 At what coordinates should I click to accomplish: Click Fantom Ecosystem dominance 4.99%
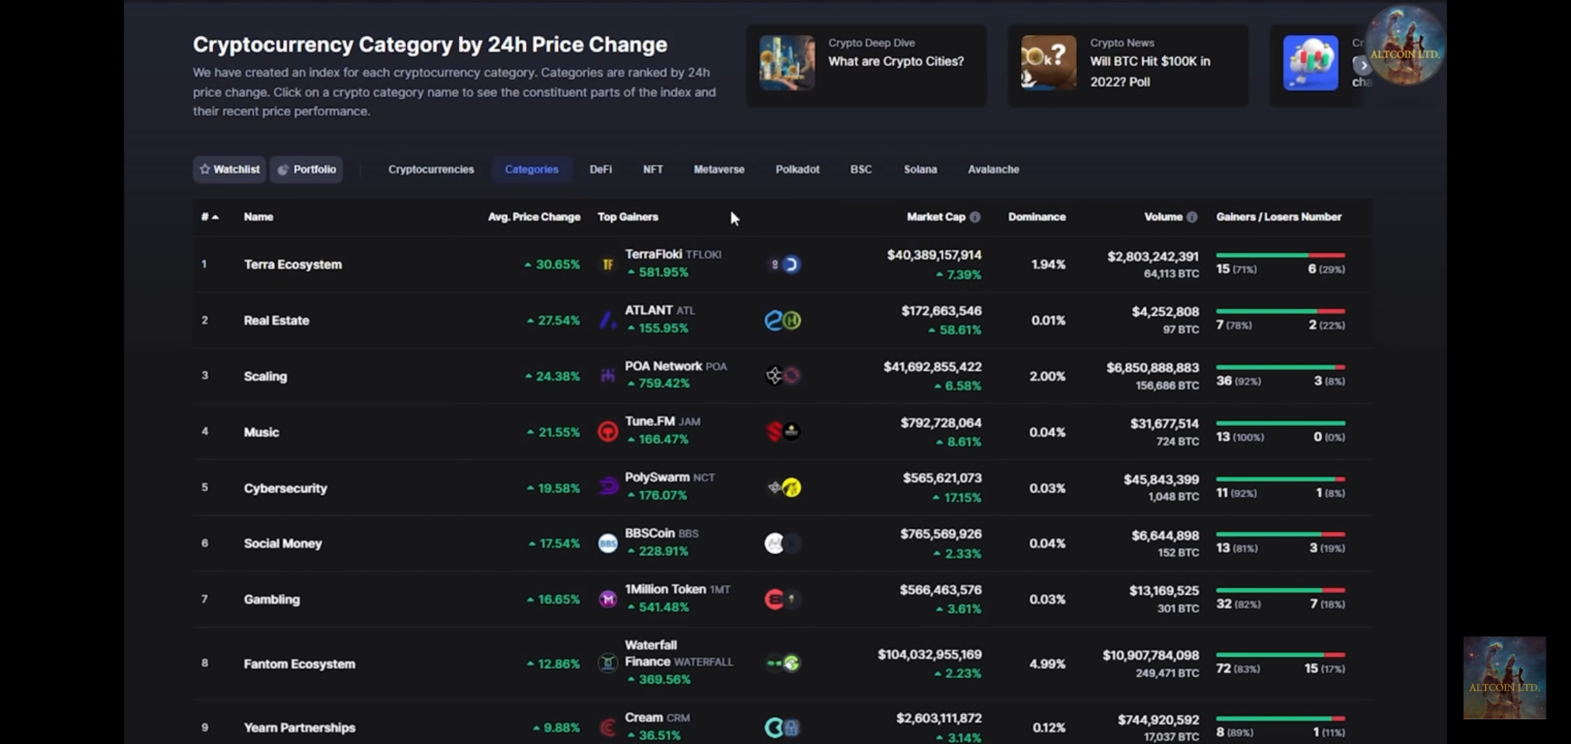pyautogui.click(x=1047, y=664)
